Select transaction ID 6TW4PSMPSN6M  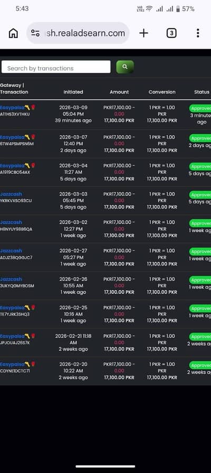coord(17,144)
